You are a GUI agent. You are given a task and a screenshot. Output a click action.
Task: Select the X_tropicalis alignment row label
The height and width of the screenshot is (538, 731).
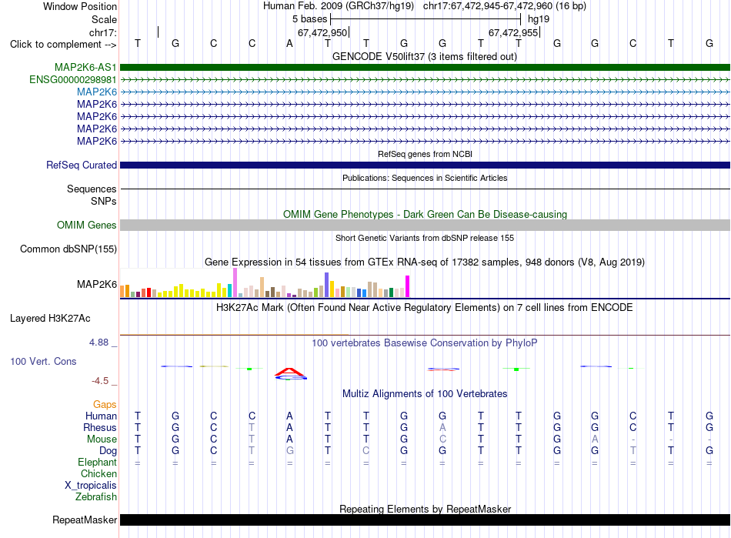(x=91, y=486)
